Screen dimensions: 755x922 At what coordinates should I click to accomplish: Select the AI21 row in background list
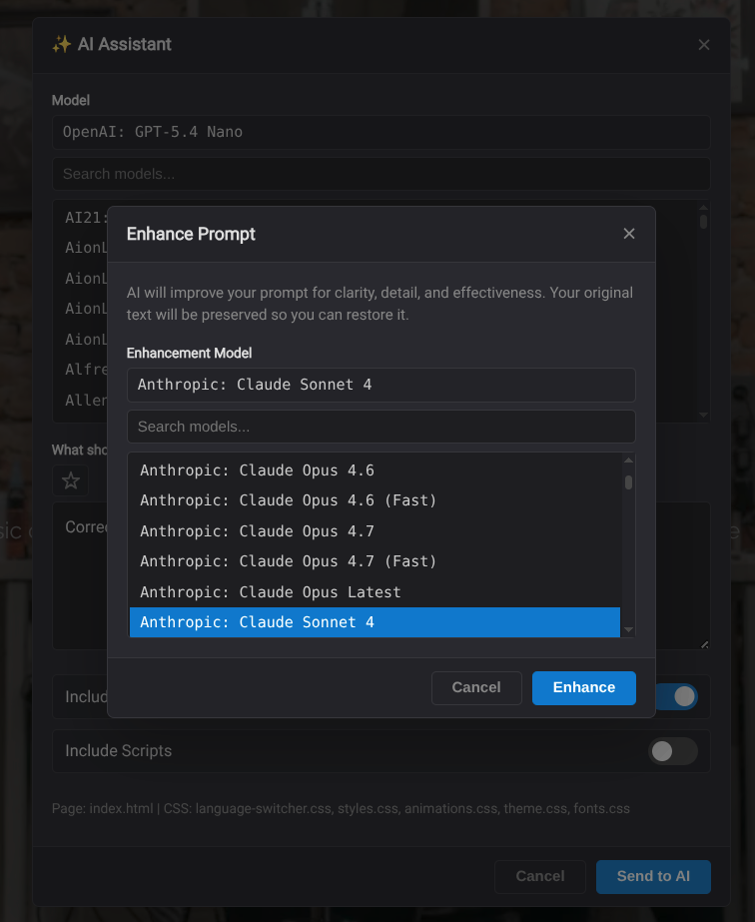point(86,218)
